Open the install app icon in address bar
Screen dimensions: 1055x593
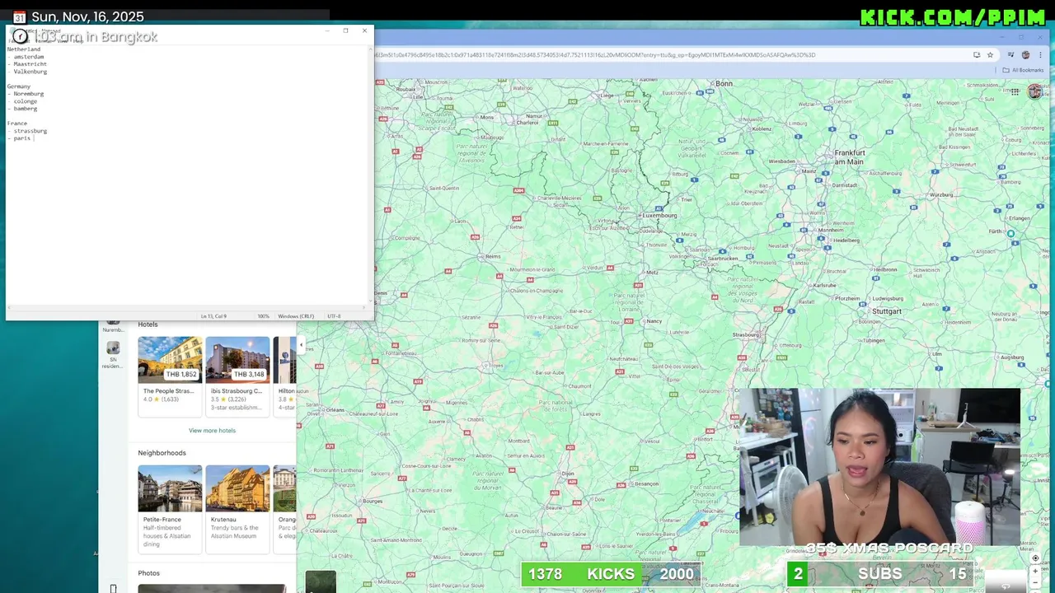point(977,55)
